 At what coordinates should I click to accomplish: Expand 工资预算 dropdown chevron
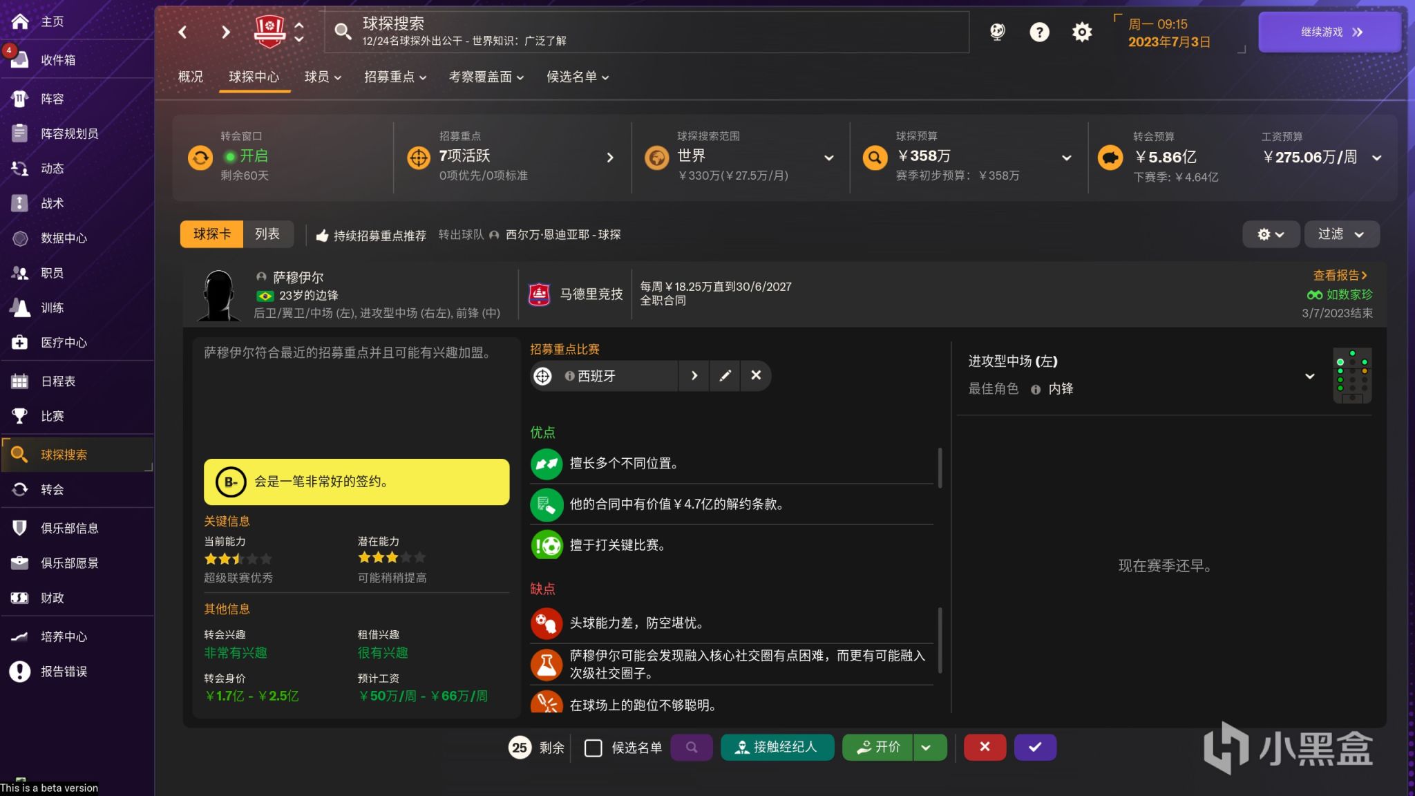coord(1376,158)
